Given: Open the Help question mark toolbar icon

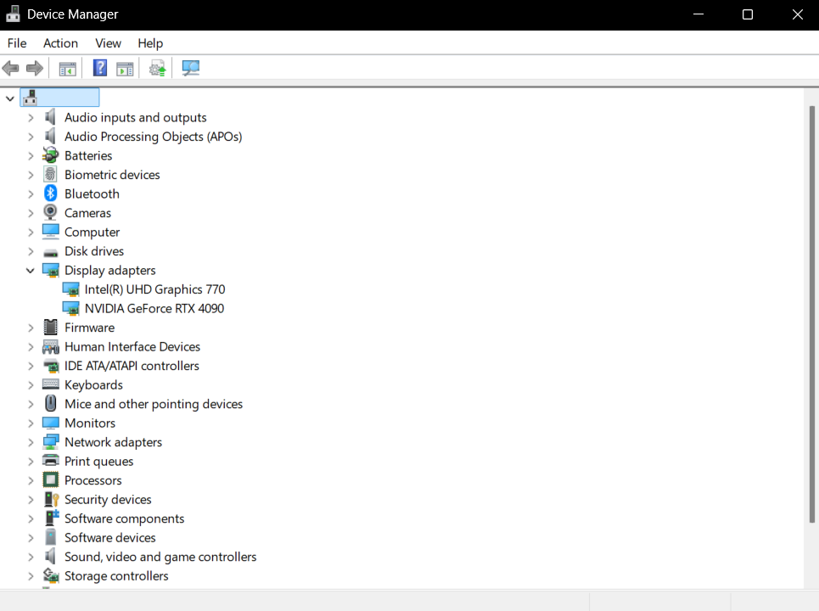Looking at the screenshot, I should tap(100, 68).
